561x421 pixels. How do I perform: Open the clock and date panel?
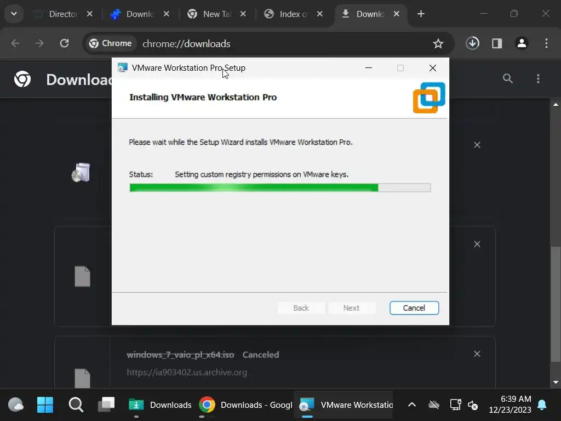click(x=510, y=404)
